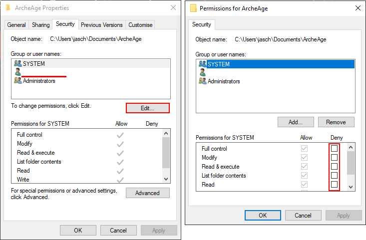Click SYSTEM group icon in Properties window
Screen dimensions: 366x240
(18, 63)
